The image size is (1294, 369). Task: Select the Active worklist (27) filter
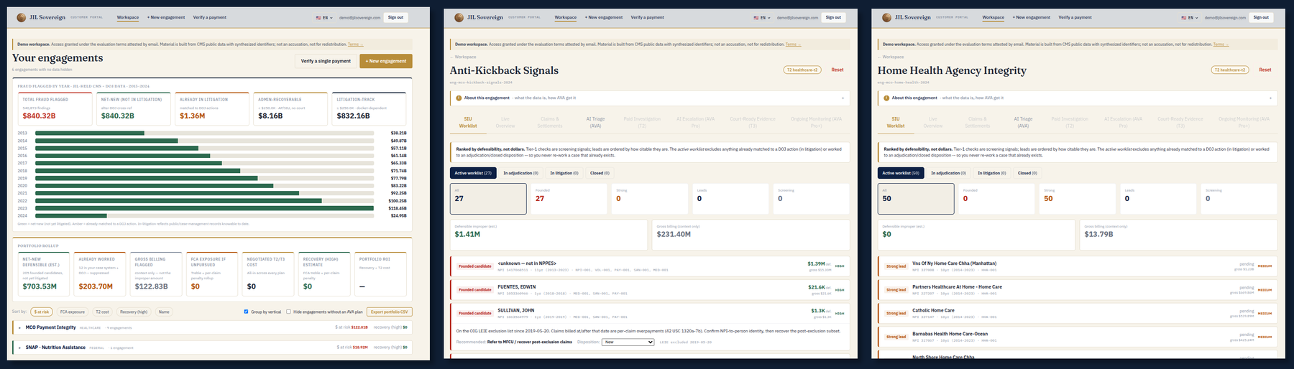point(473,173)
